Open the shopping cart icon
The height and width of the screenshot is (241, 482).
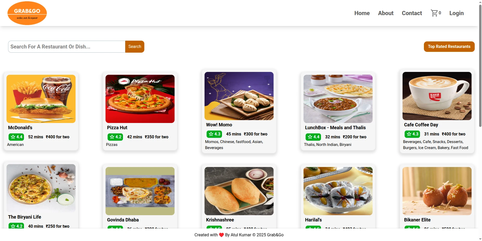(434, 13)
